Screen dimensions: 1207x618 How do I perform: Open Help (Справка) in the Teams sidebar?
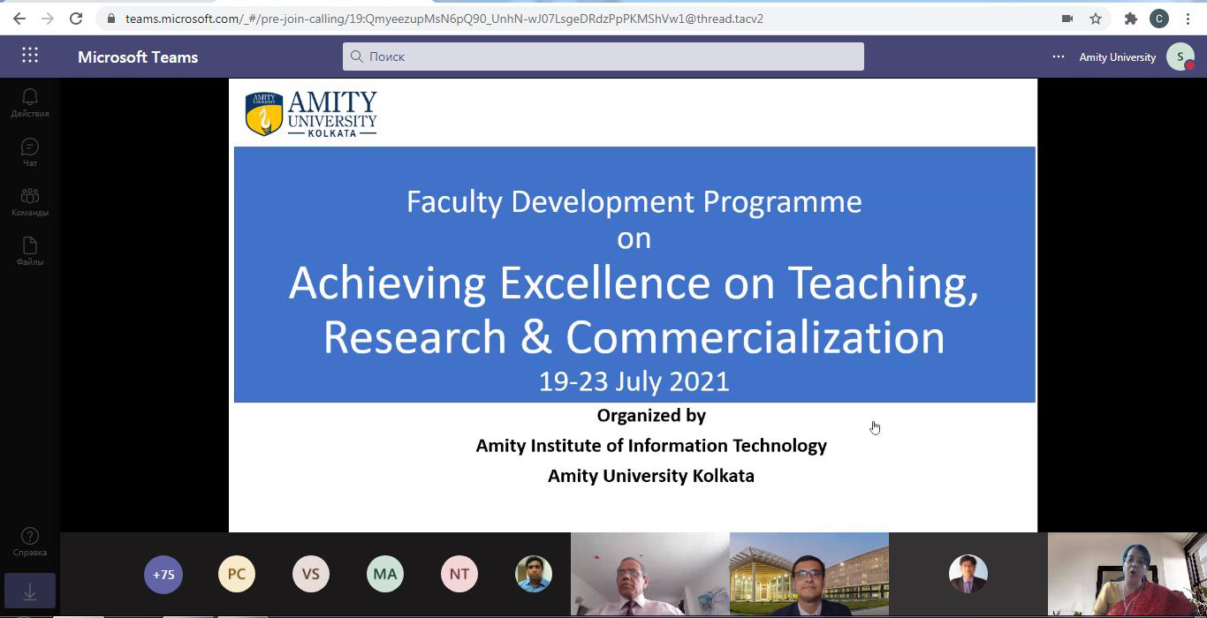30,541
